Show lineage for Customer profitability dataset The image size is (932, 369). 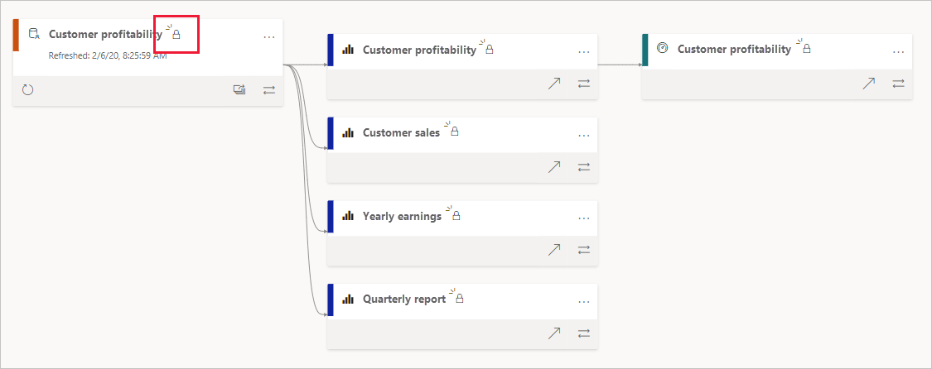point(269,89)
